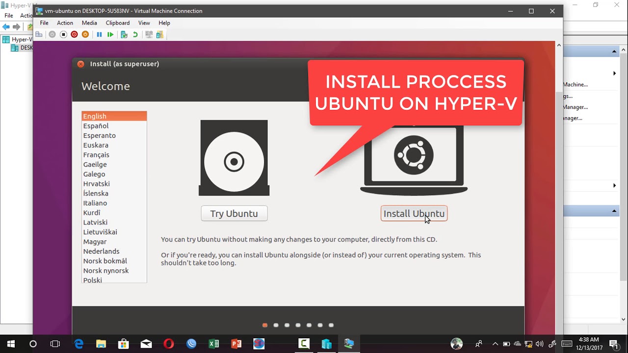Open the Microsoft Store taskbar icon
The image size is (628, 353).
124,344
